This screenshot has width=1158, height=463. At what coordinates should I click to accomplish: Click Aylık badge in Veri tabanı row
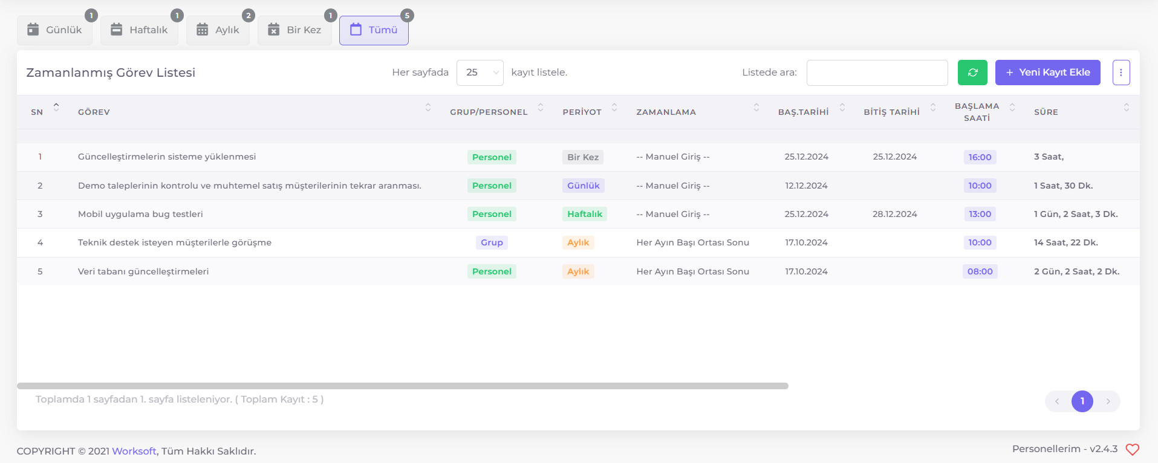pyautogui.click(x=578, y=271)
